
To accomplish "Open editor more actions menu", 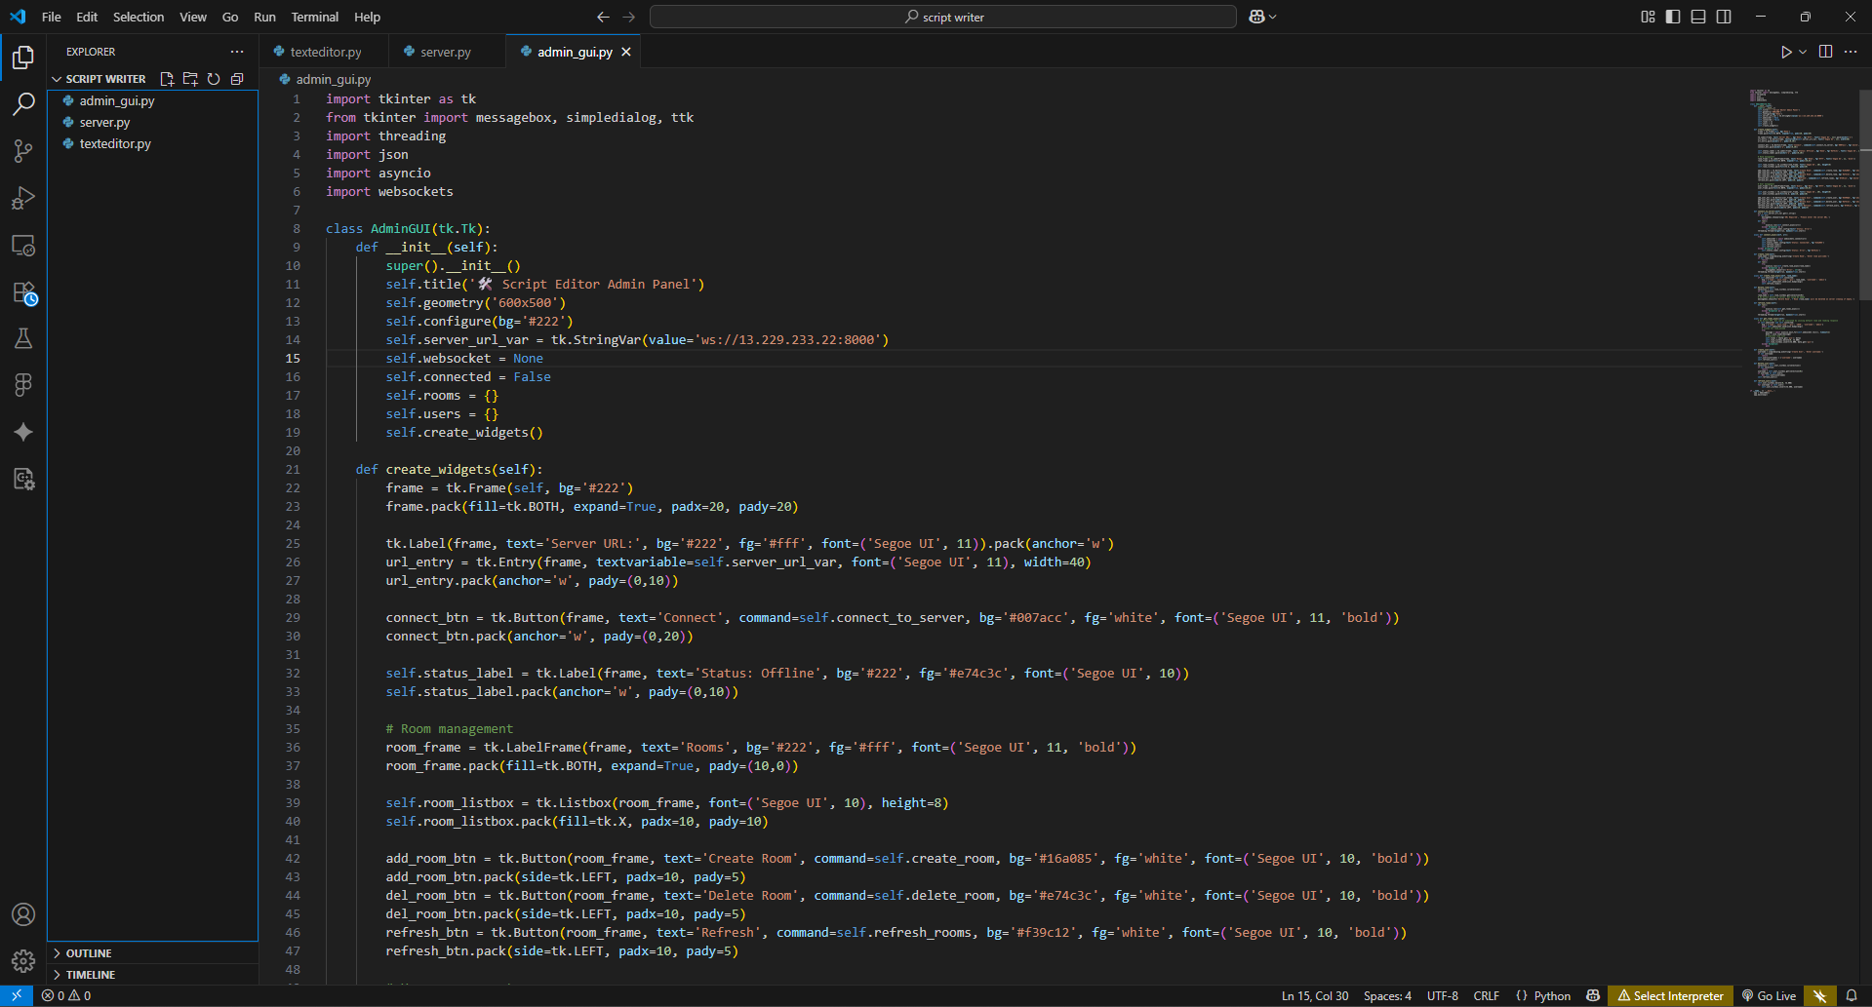I will tap(1851, 52).
